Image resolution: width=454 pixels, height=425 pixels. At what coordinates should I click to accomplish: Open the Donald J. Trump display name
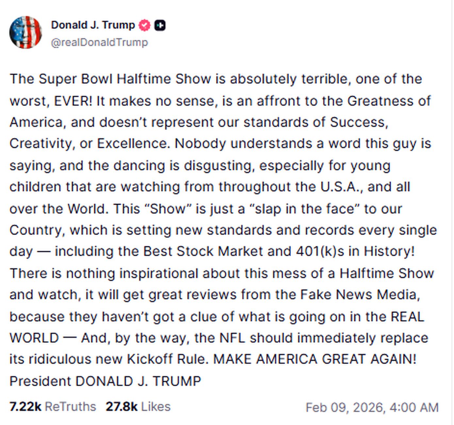93,25
